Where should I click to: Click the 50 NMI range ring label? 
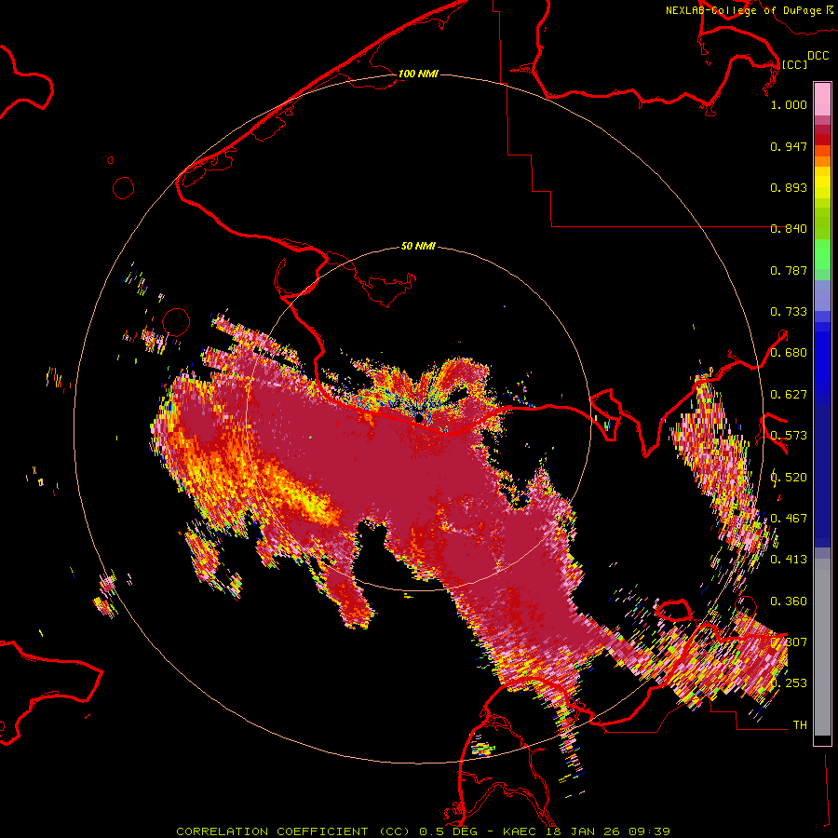click(418, 246)
